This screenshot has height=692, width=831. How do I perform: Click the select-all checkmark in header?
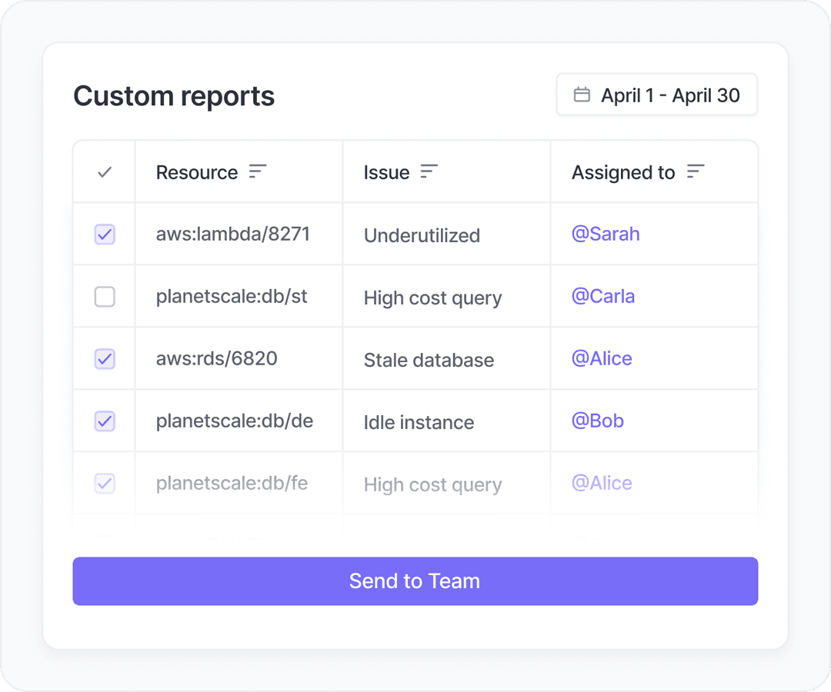click(x=105, y=172)
